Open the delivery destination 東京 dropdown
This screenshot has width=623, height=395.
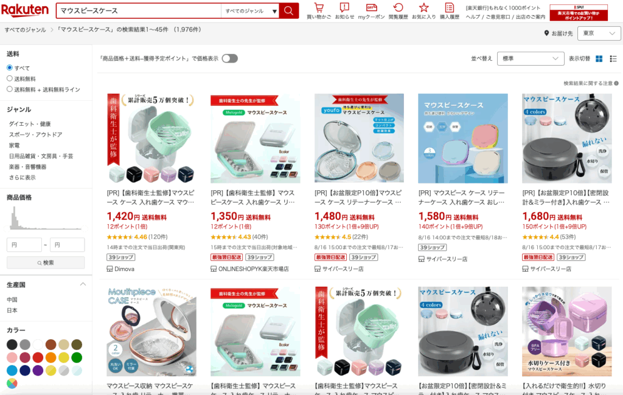coord(599,33)
